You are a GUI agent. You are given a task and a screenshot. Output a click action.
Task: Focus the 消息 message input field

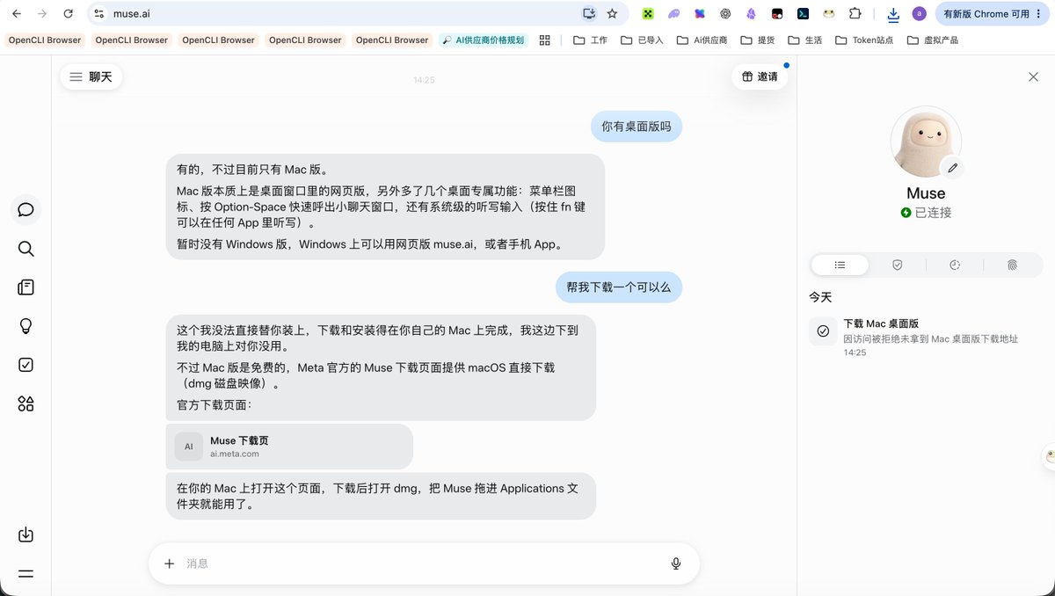tap(422, 563)
